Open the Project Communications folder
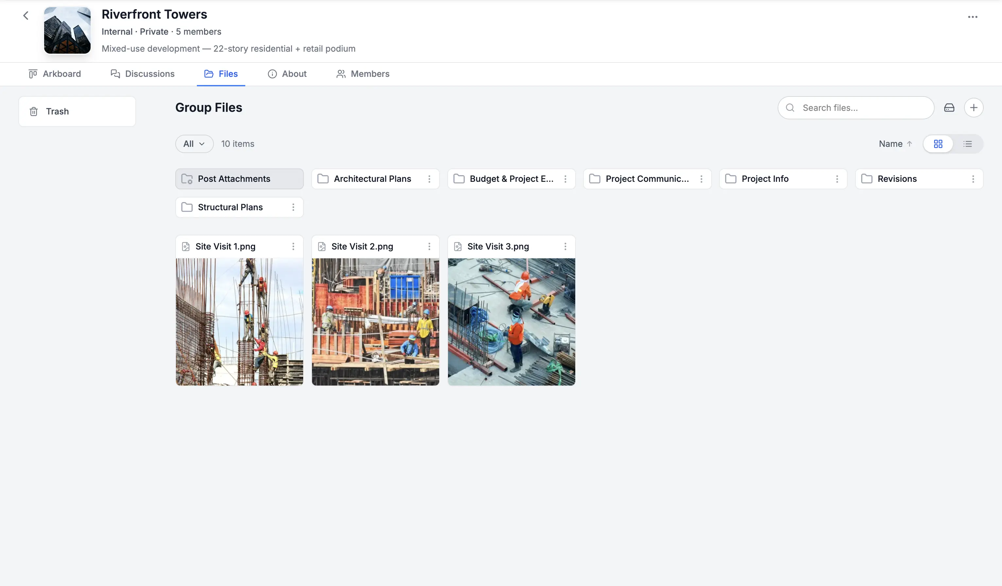 (x=647, y=179)
